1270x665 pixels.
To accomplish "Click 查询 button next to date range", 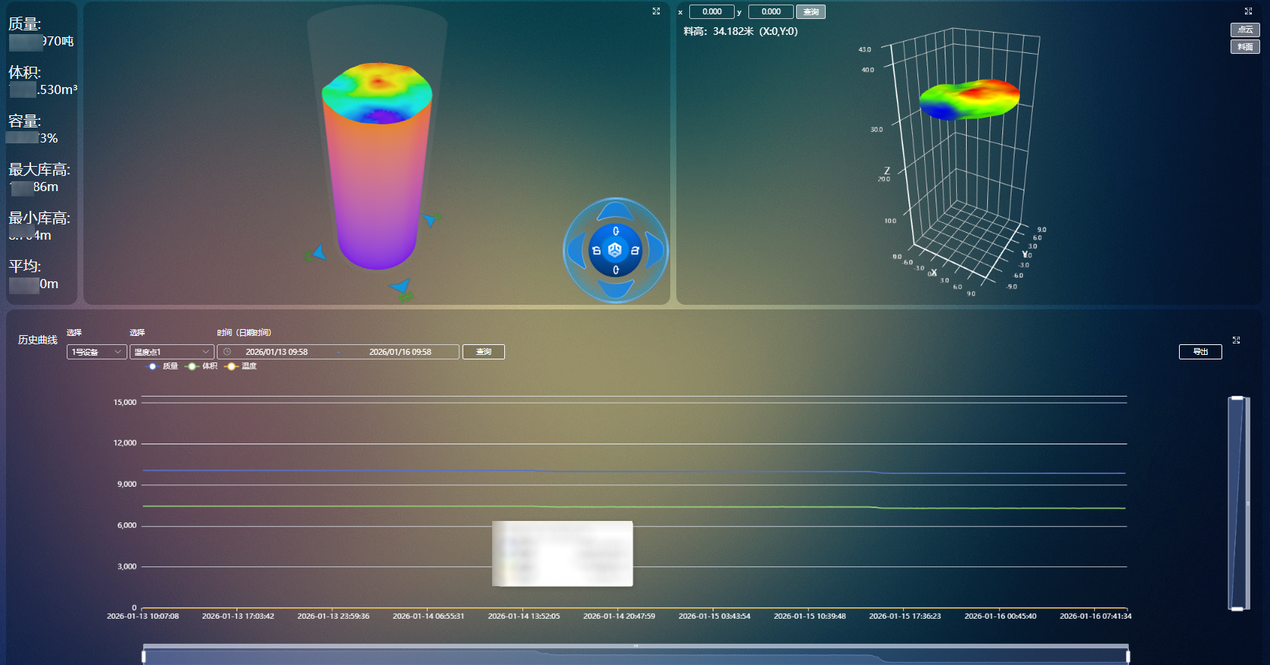I will (483, 352).
